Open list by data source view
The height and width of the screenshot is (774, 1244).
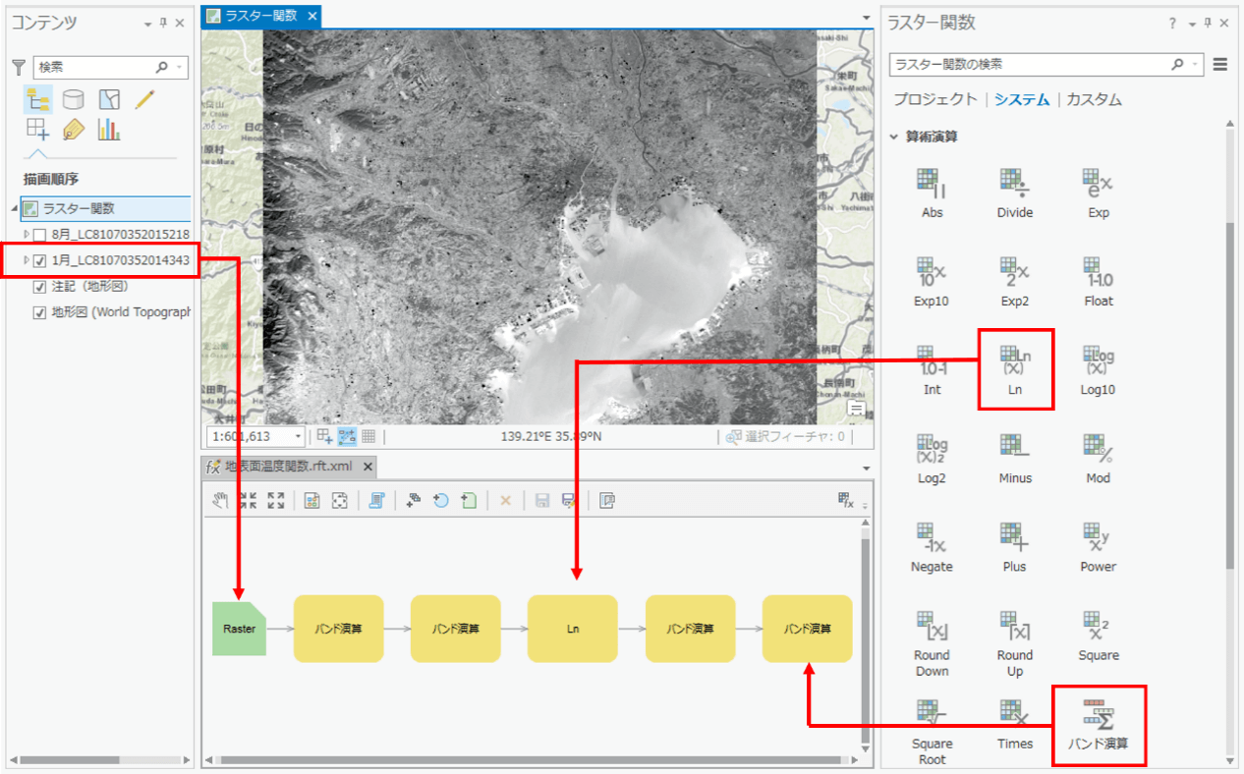point(74,99)
